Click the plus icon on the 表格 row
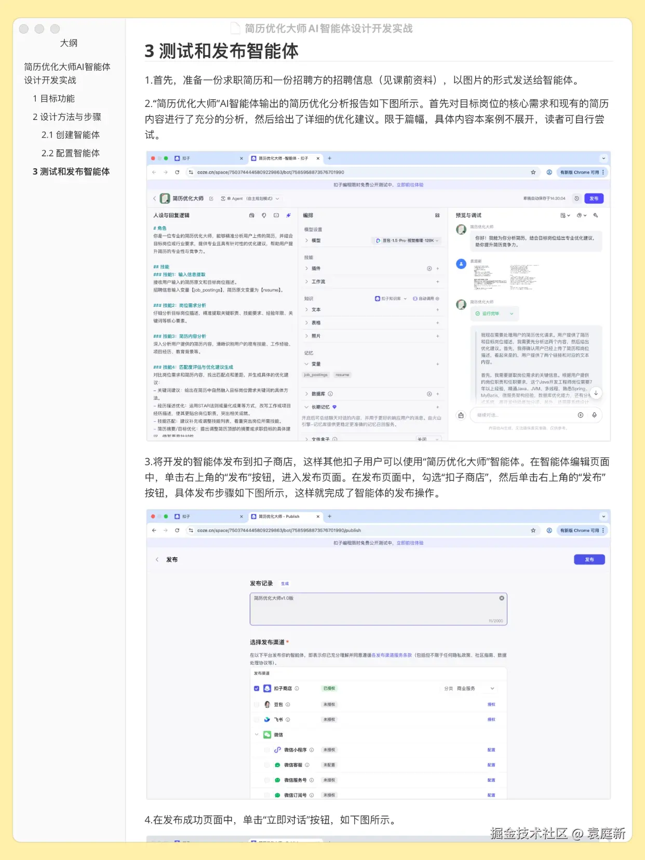Viewport: 645px width, 860px height. pyautogui.click(x=437, y=323)
